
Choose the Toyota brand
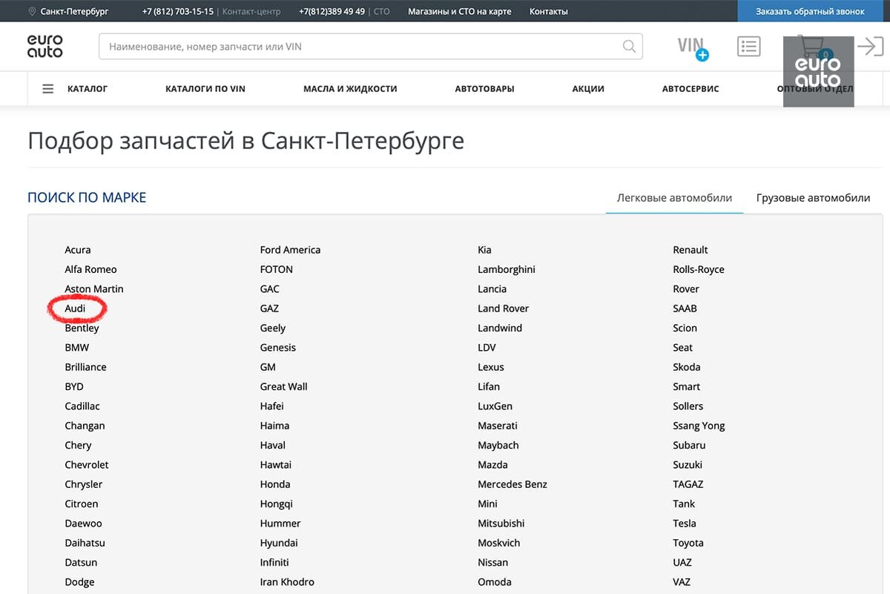[x=688, y=542]
